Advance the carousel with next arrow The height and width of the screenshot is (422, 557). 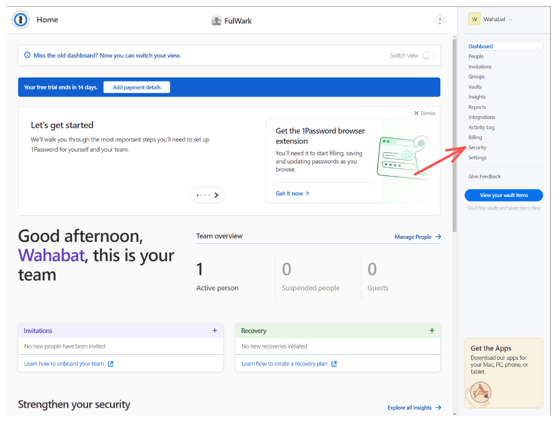point(216,195)
